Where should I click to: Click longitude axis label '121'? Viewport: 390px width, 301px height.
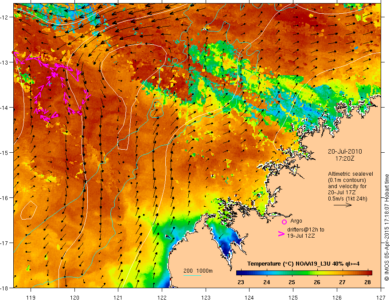(x=118, y=297)
